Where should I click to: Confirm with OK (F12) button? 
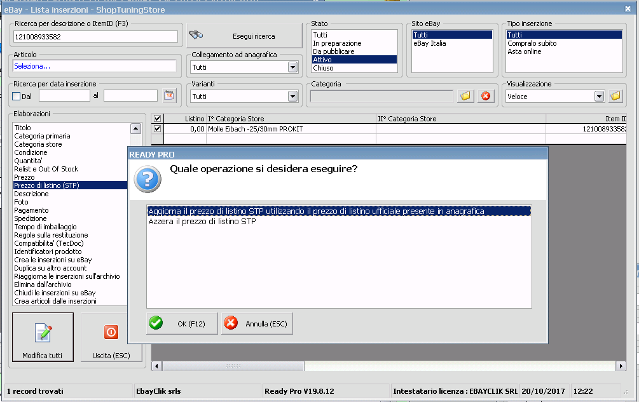coord(182,323)
